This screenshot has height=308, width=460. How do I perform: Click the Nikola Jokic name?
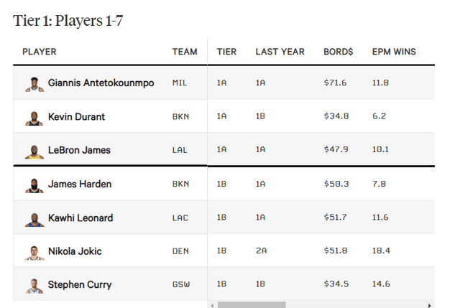coord(75,252)
